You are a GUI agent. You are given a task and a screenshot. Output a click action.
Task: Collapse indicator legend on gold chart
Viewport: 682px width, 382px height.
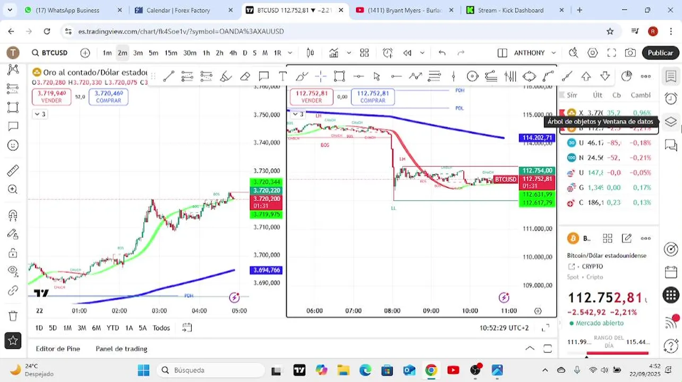pyautogui.click(x=40, y=114)
